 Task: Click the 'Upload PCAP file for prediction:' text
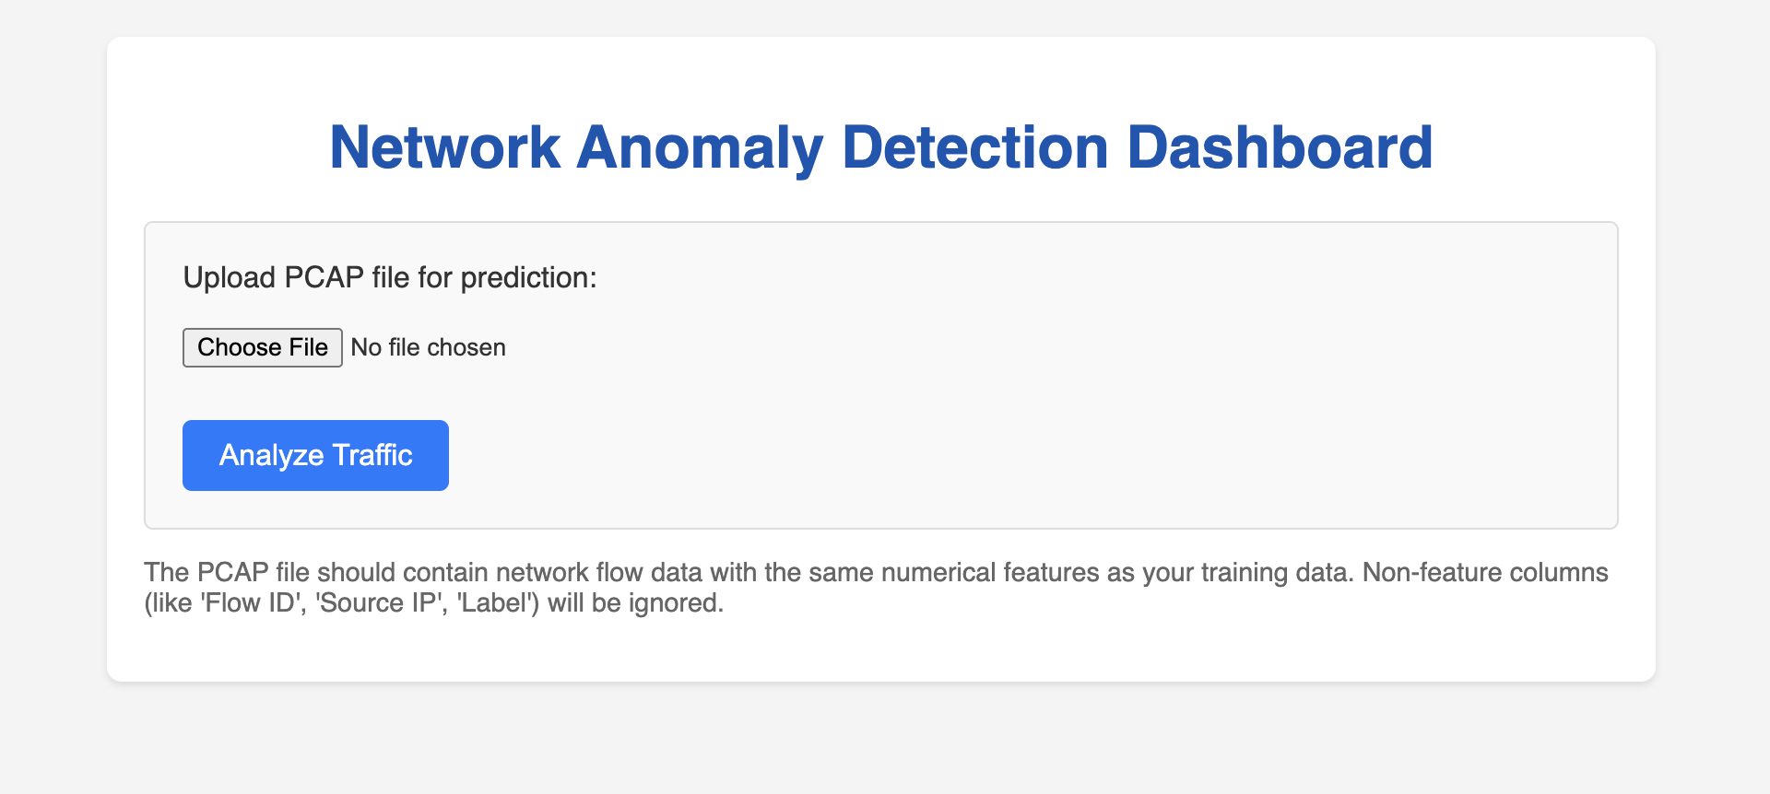click(x=390, y=276)
